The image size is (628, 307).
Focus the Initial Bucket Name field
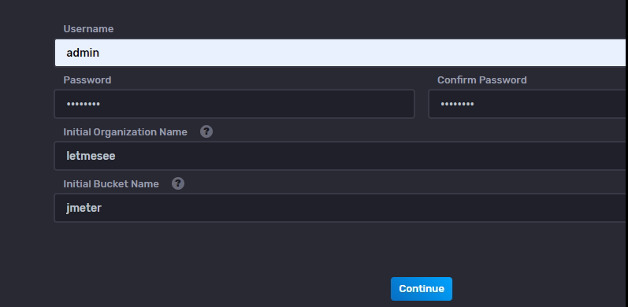340,208
